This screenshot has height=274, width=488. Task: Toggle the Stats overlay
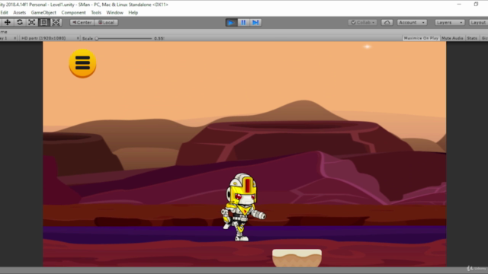(472, 38)
